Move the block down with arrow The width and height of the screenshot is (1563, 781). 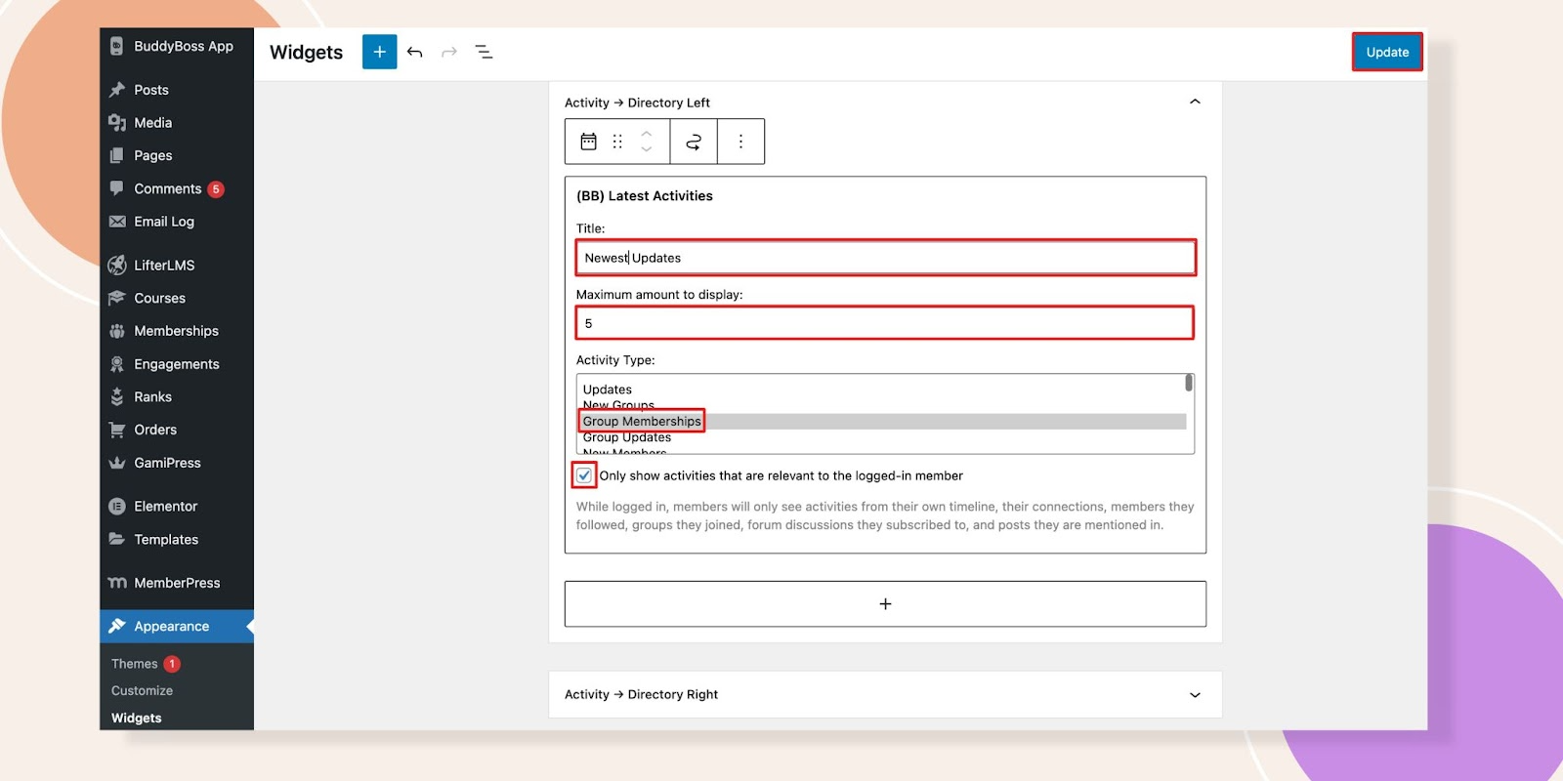pos(646,149)
